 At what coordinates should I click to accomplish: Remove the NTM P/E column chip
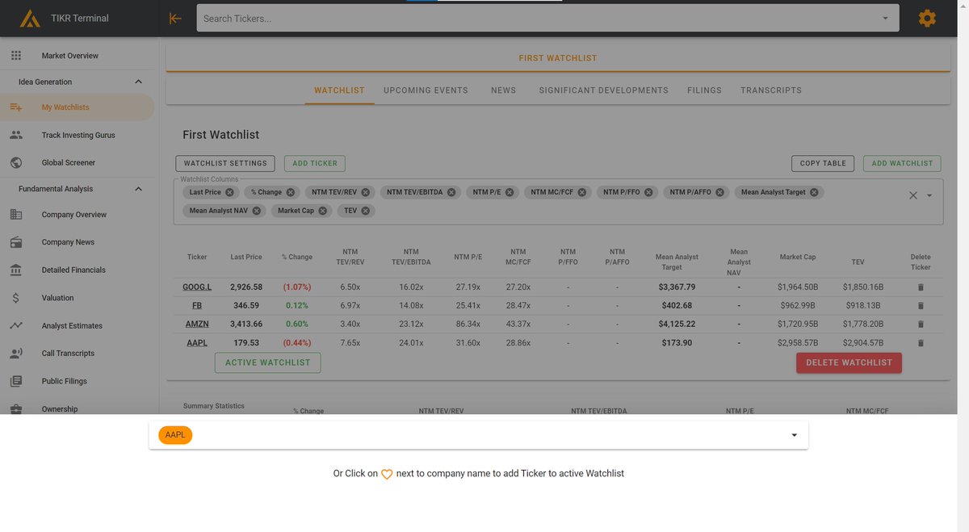pos(510,192)
